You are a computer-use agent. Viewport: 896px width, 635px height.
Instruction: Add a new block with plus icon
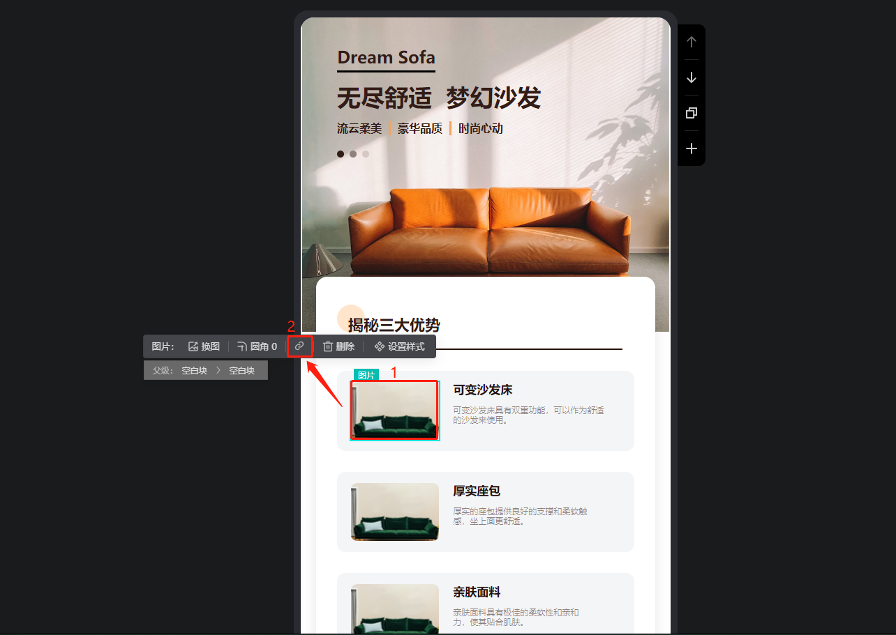click(x=691, y=148)
